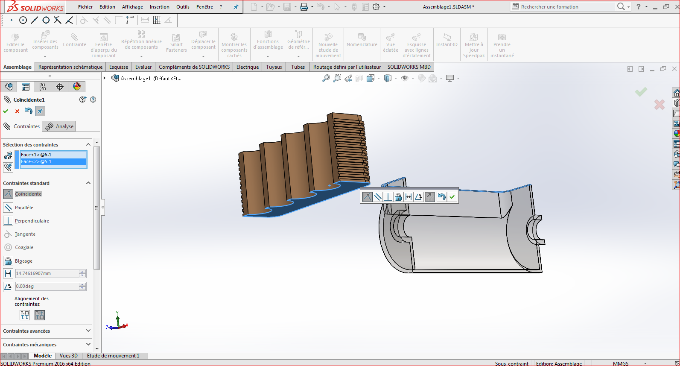Open the SOLIDWORKS MBD ribbon tab
Image resolution: width=680 pixels, height=366 pixels.
click(x=409, y=67)
